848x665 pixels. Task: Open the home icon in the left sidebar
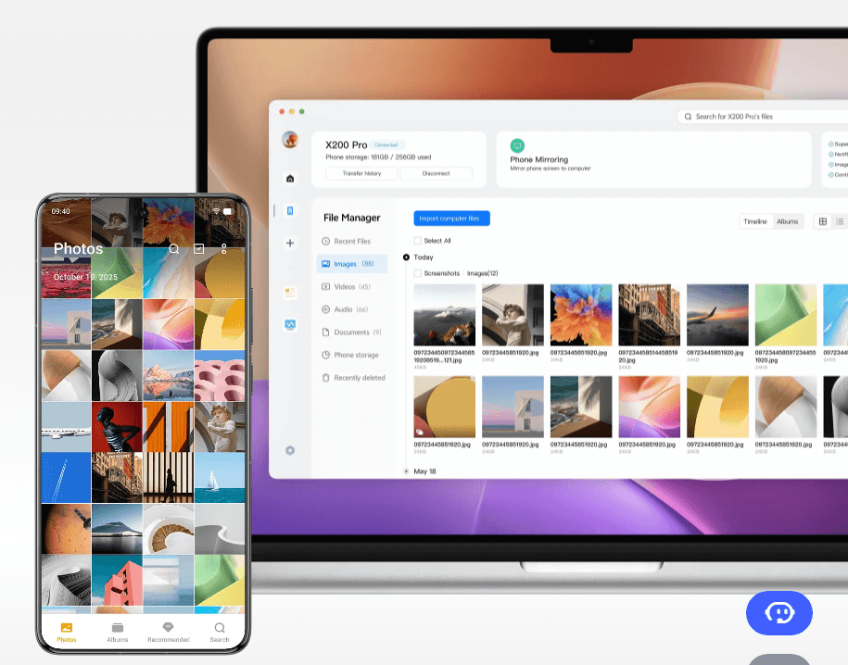point(290,178)
